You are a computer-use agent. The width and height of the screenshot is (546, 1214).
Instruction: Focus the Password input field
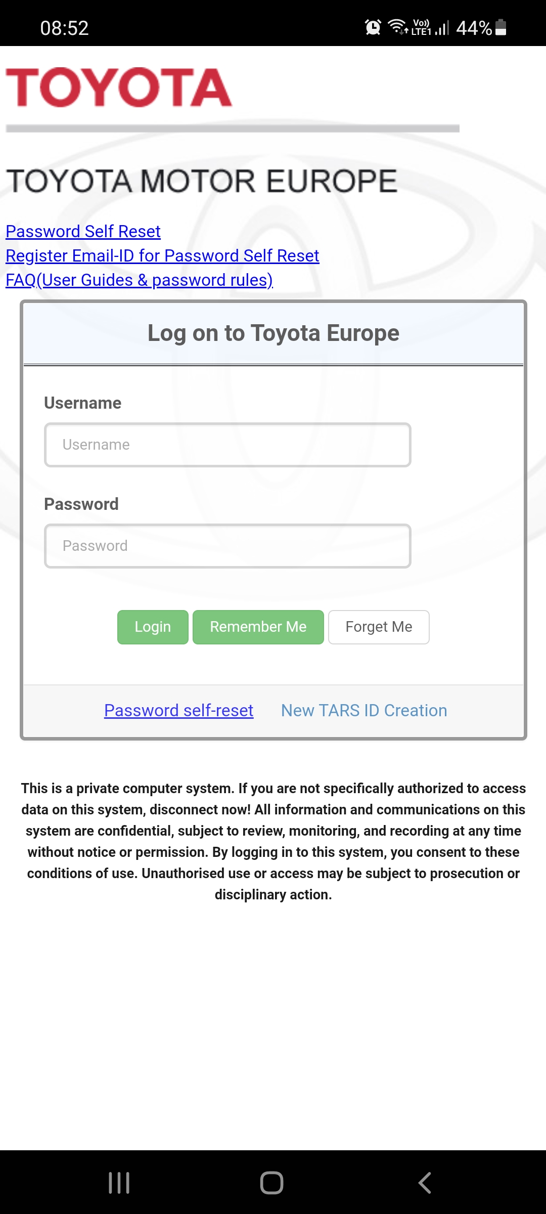click(x=227, y=546)
